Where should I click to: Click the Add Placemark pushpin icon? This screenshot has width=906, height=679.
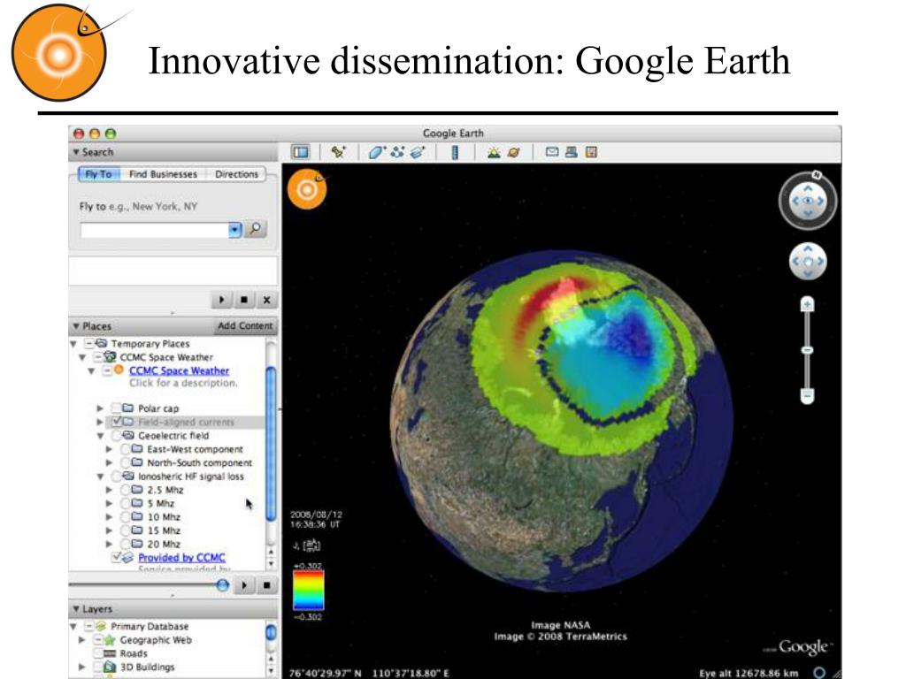(x=338, y=152)
